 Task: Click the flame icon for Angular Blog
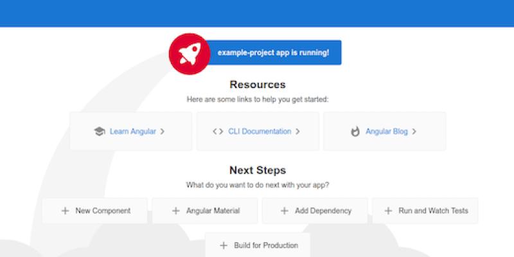pyautogui.click(x=355, y=131)
